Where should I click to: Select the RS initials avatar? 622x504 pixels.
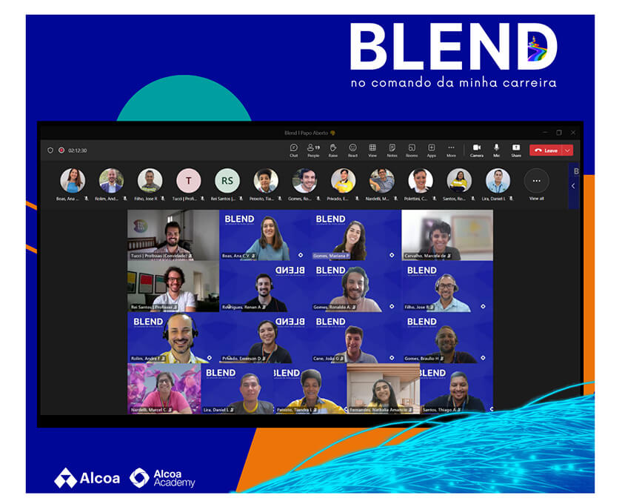click(227, 181)
